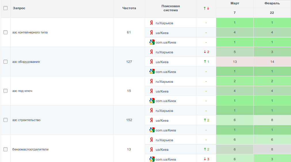Click Yandex icon for азс контейнерного типа ru/Харьков

151,23
